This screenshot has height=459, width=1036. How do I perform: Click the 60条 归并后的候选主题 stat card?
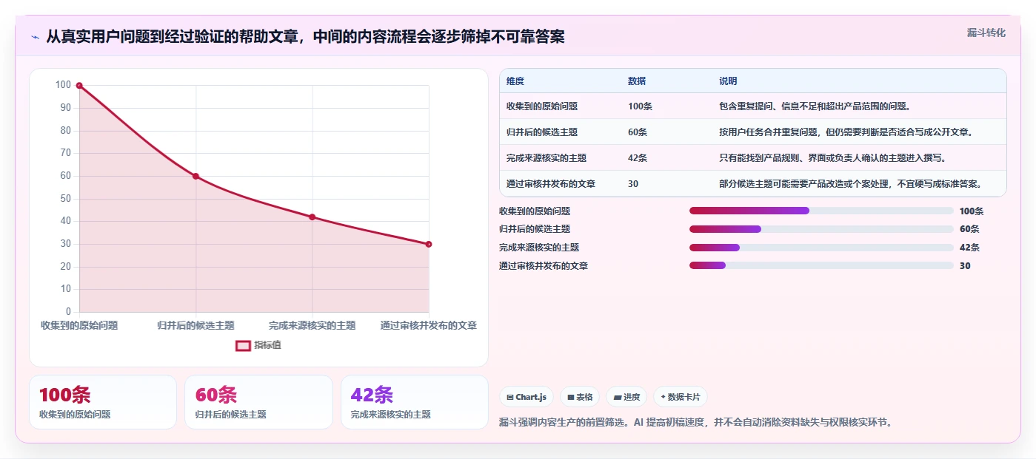[x=258, y=402]
